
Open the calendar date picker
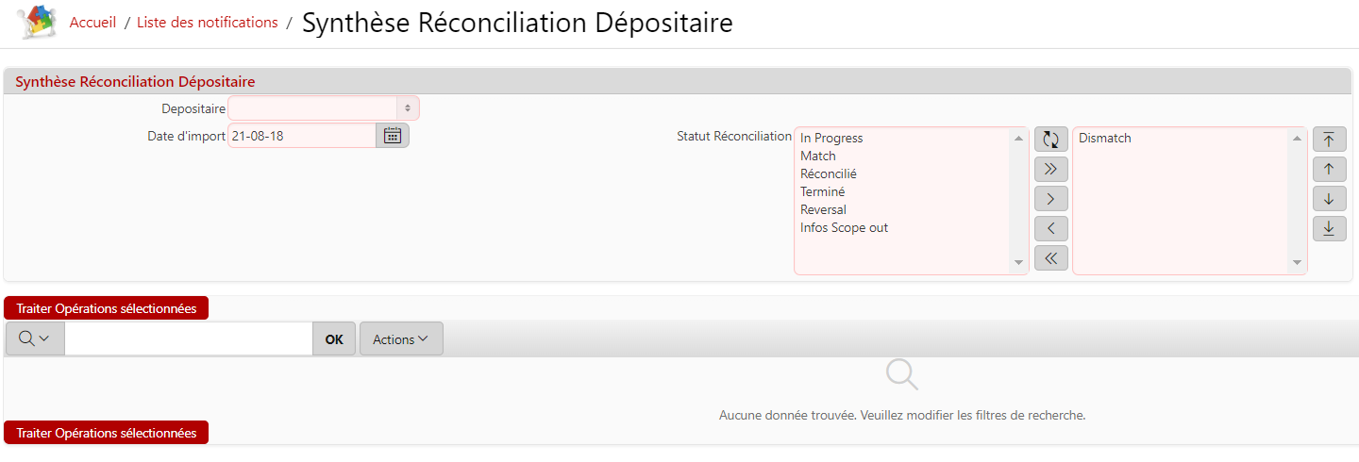click(x=393, y=136)
